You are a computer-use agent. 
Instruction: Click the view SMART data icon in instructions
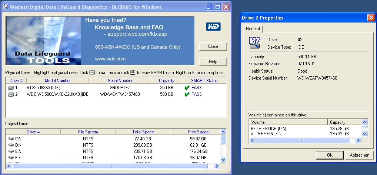coord(133,73)
